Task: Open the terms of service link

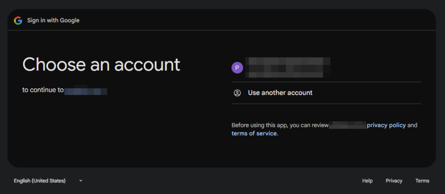Action: [x=254, y=134]
